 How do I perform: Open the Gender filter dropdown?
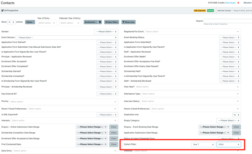(106, 32)
